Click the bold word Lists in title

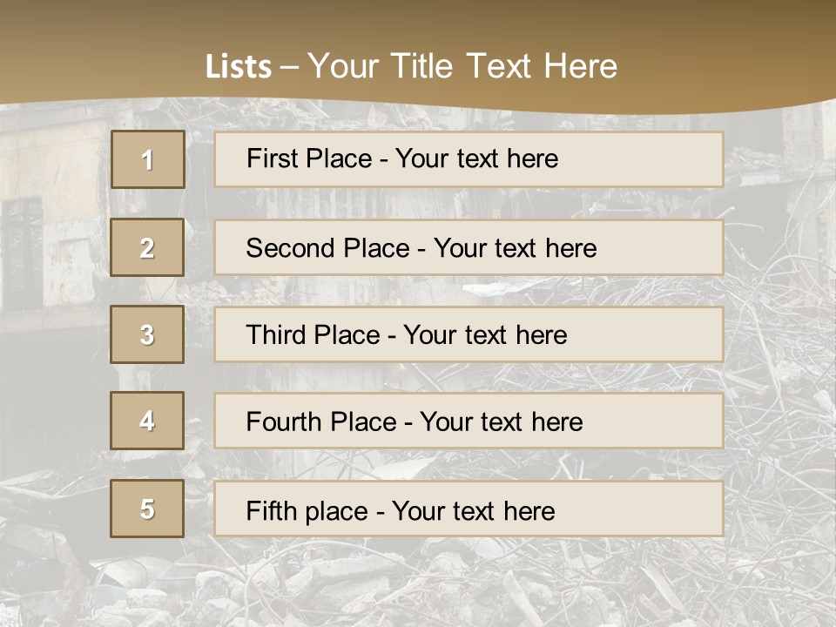238,67
